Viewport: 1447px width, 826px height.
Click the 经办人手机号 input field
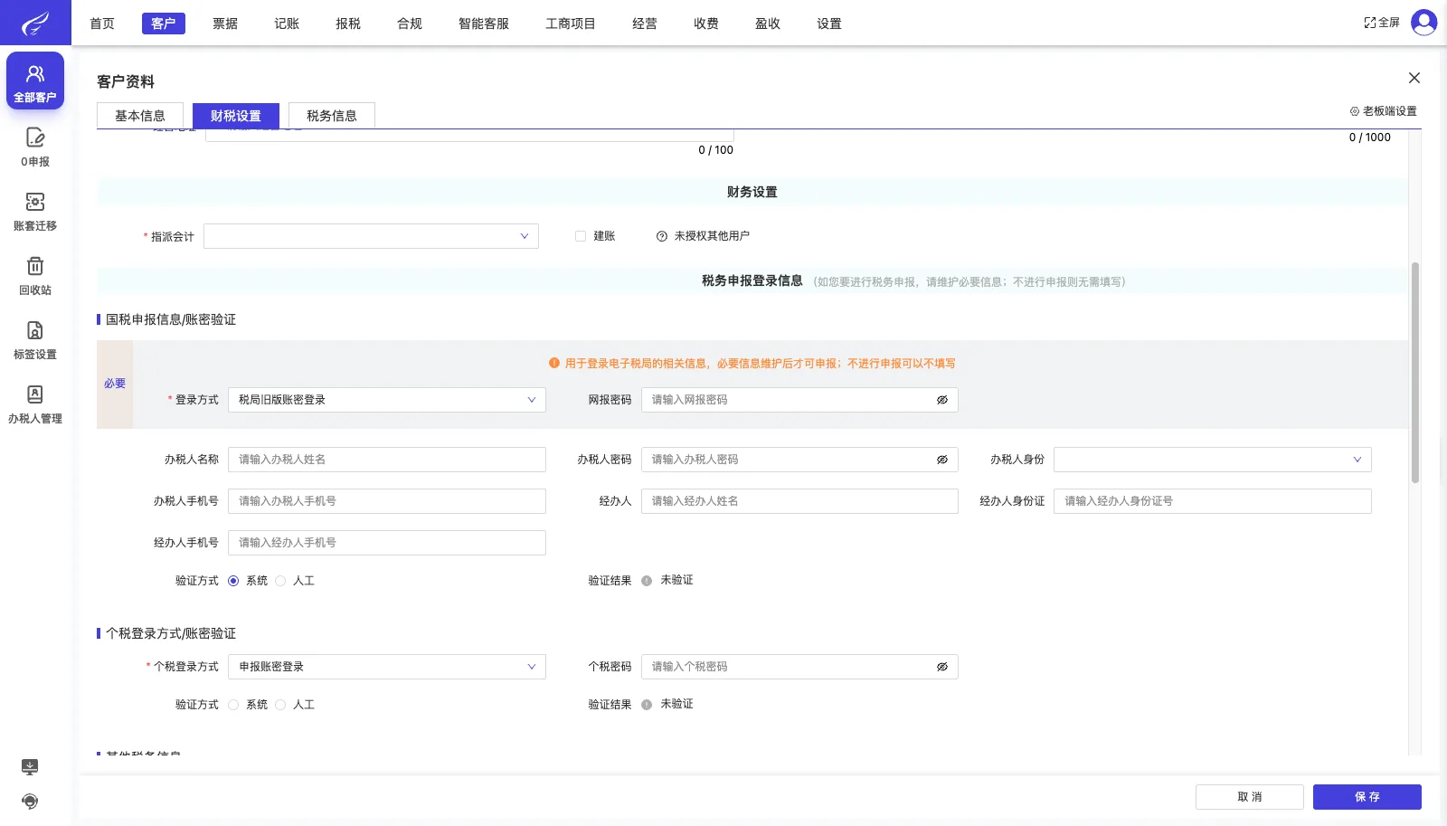click(387, 543)
